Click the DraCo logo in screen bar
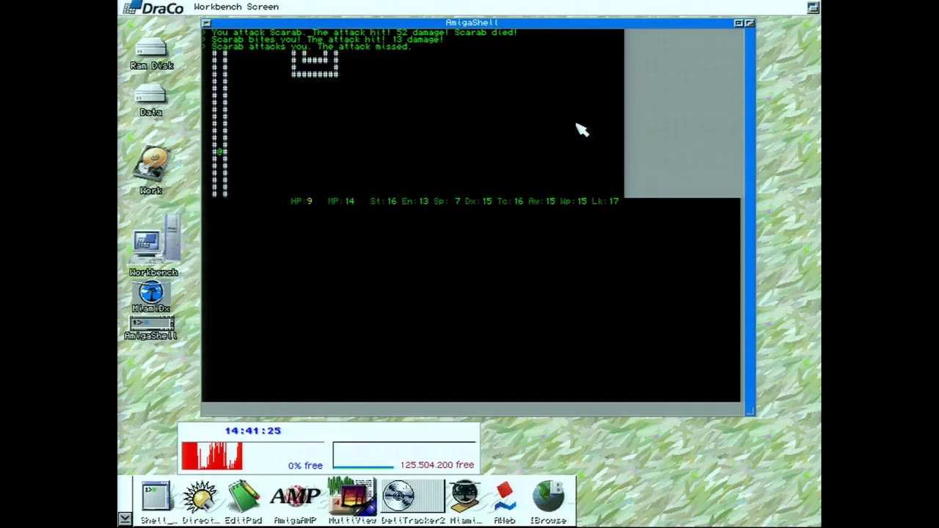 153,7
